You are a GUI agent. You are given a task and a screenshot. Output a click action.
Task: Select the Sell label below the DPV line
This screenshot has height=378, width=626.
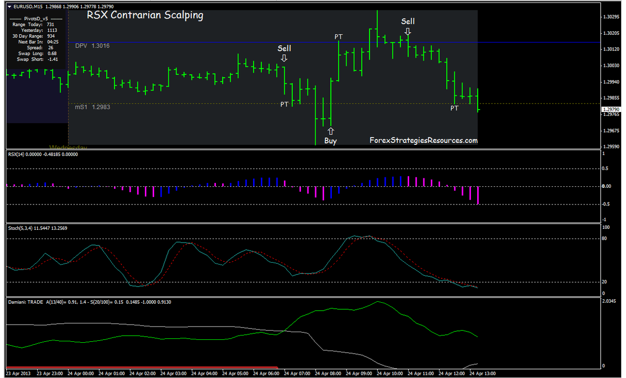(x=284, y=48)
